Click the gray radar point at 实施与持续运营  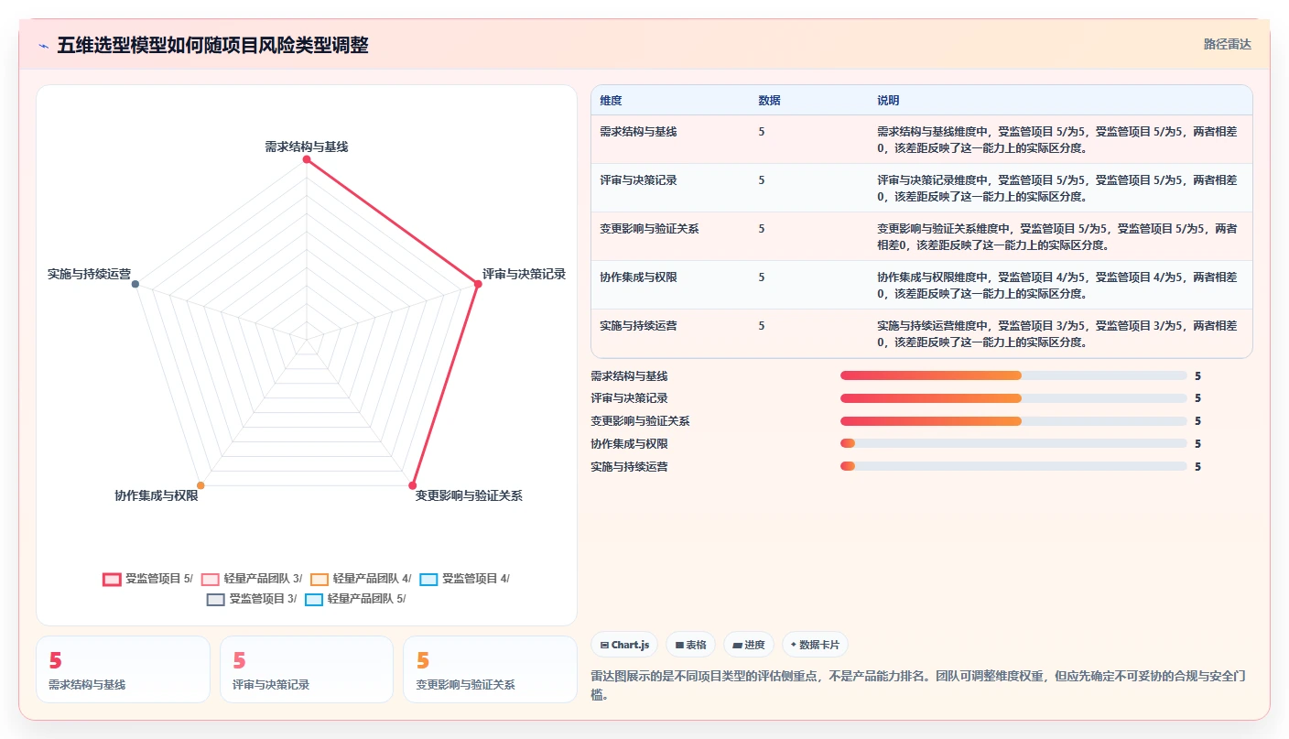[135, 284]
